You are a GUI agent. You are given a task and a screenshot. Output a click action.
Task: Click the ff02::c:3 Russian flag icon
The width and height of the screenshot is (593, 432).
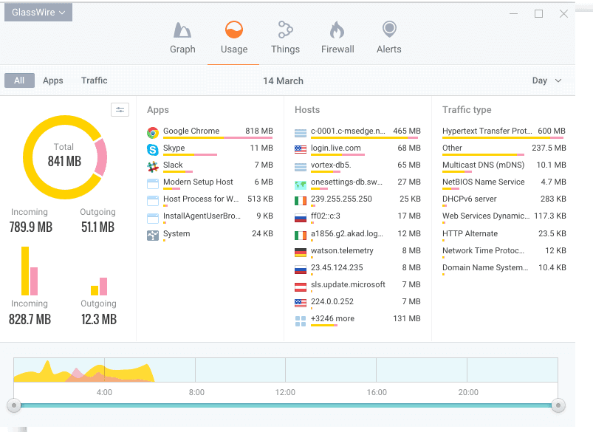click(x=301, y=219)
